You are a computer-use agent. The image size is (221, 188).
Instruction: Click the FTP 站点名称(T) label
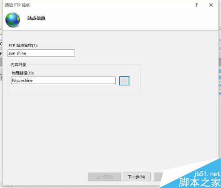(x=23, y=45)
